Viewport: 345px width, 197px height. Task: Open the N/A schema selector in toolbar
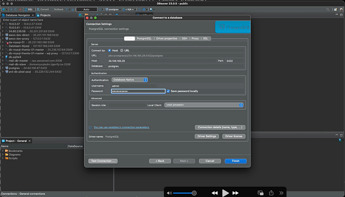pos(128,9)
